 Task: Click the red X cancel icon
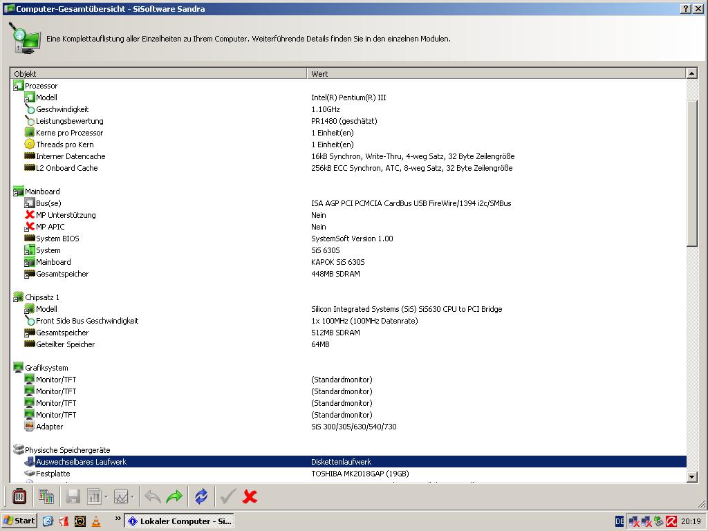pos(249,496)
